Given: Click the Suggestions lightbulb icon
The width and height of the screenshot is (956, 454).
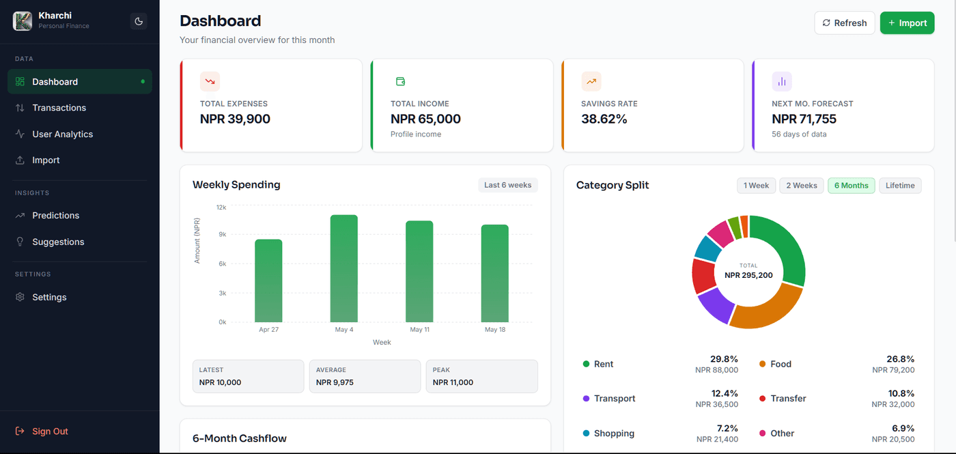Looking at the screenshot, I should click(20, 242).
